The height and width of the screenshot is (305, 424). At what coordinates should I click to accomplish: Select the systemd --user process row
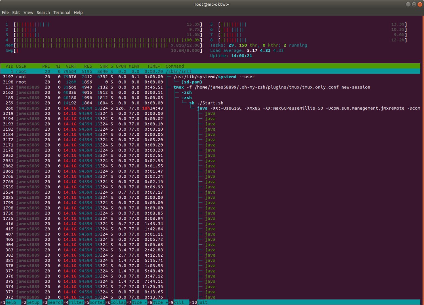pos(210,77)
